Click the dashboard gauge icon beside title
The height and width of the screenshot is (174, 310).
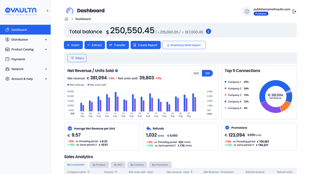click(x=70, y=11)
